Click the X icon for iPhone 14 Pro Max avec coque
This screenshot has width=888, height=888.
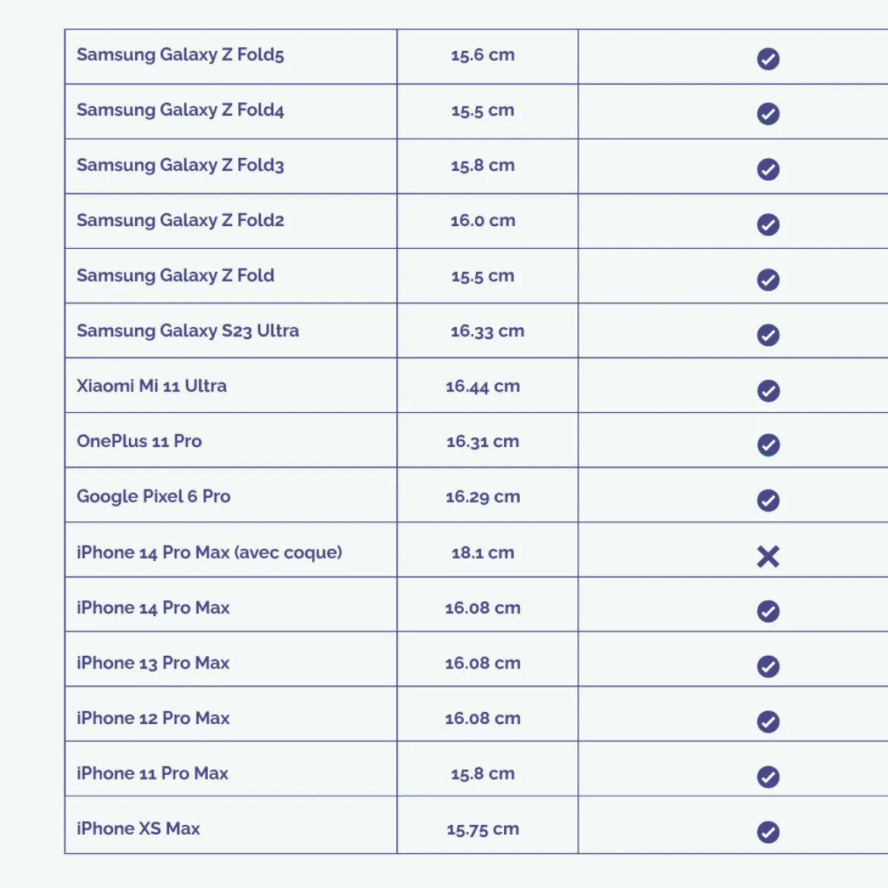coord(768,556)
